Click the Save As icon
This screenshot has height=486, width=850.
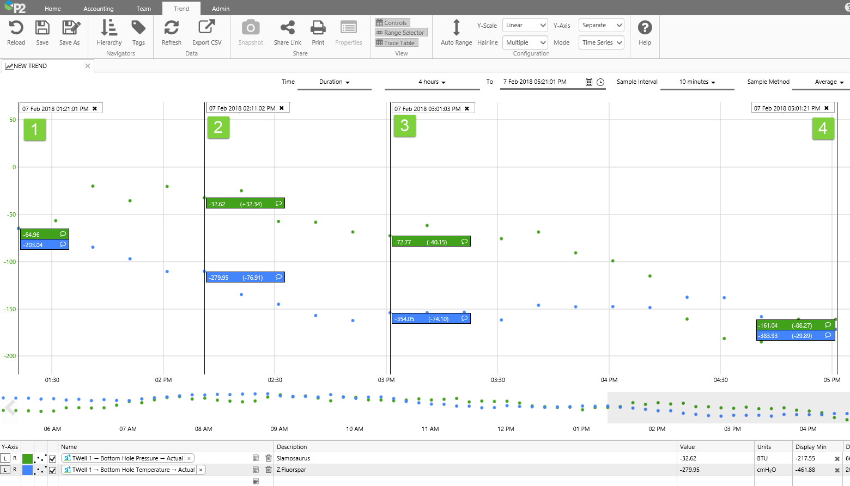70,28
